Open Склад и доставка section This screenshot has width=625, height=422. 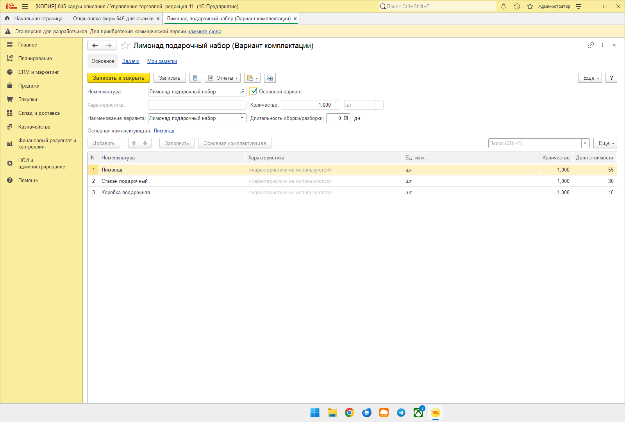pos(39,113)
